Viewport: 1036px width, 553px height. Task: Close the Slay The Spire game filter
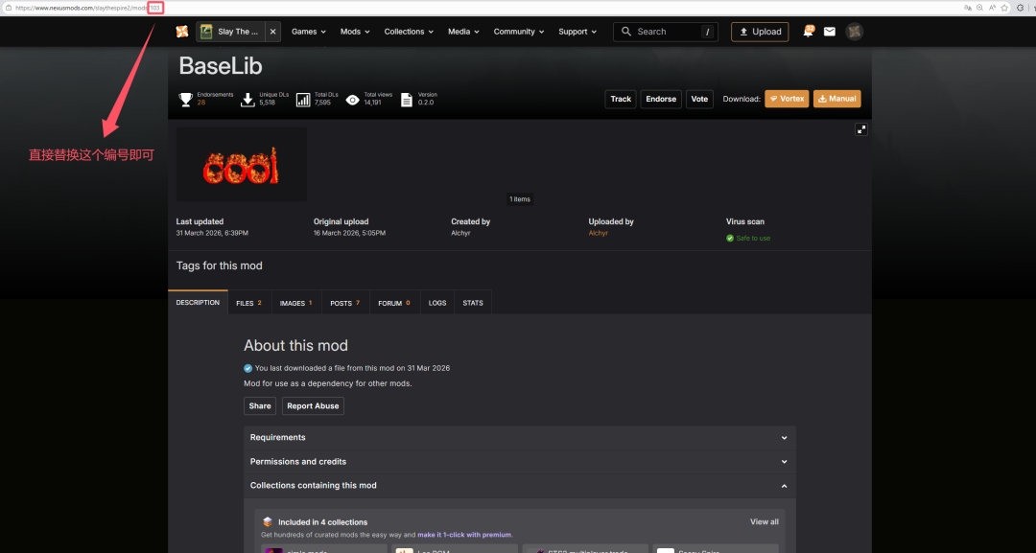272,32
